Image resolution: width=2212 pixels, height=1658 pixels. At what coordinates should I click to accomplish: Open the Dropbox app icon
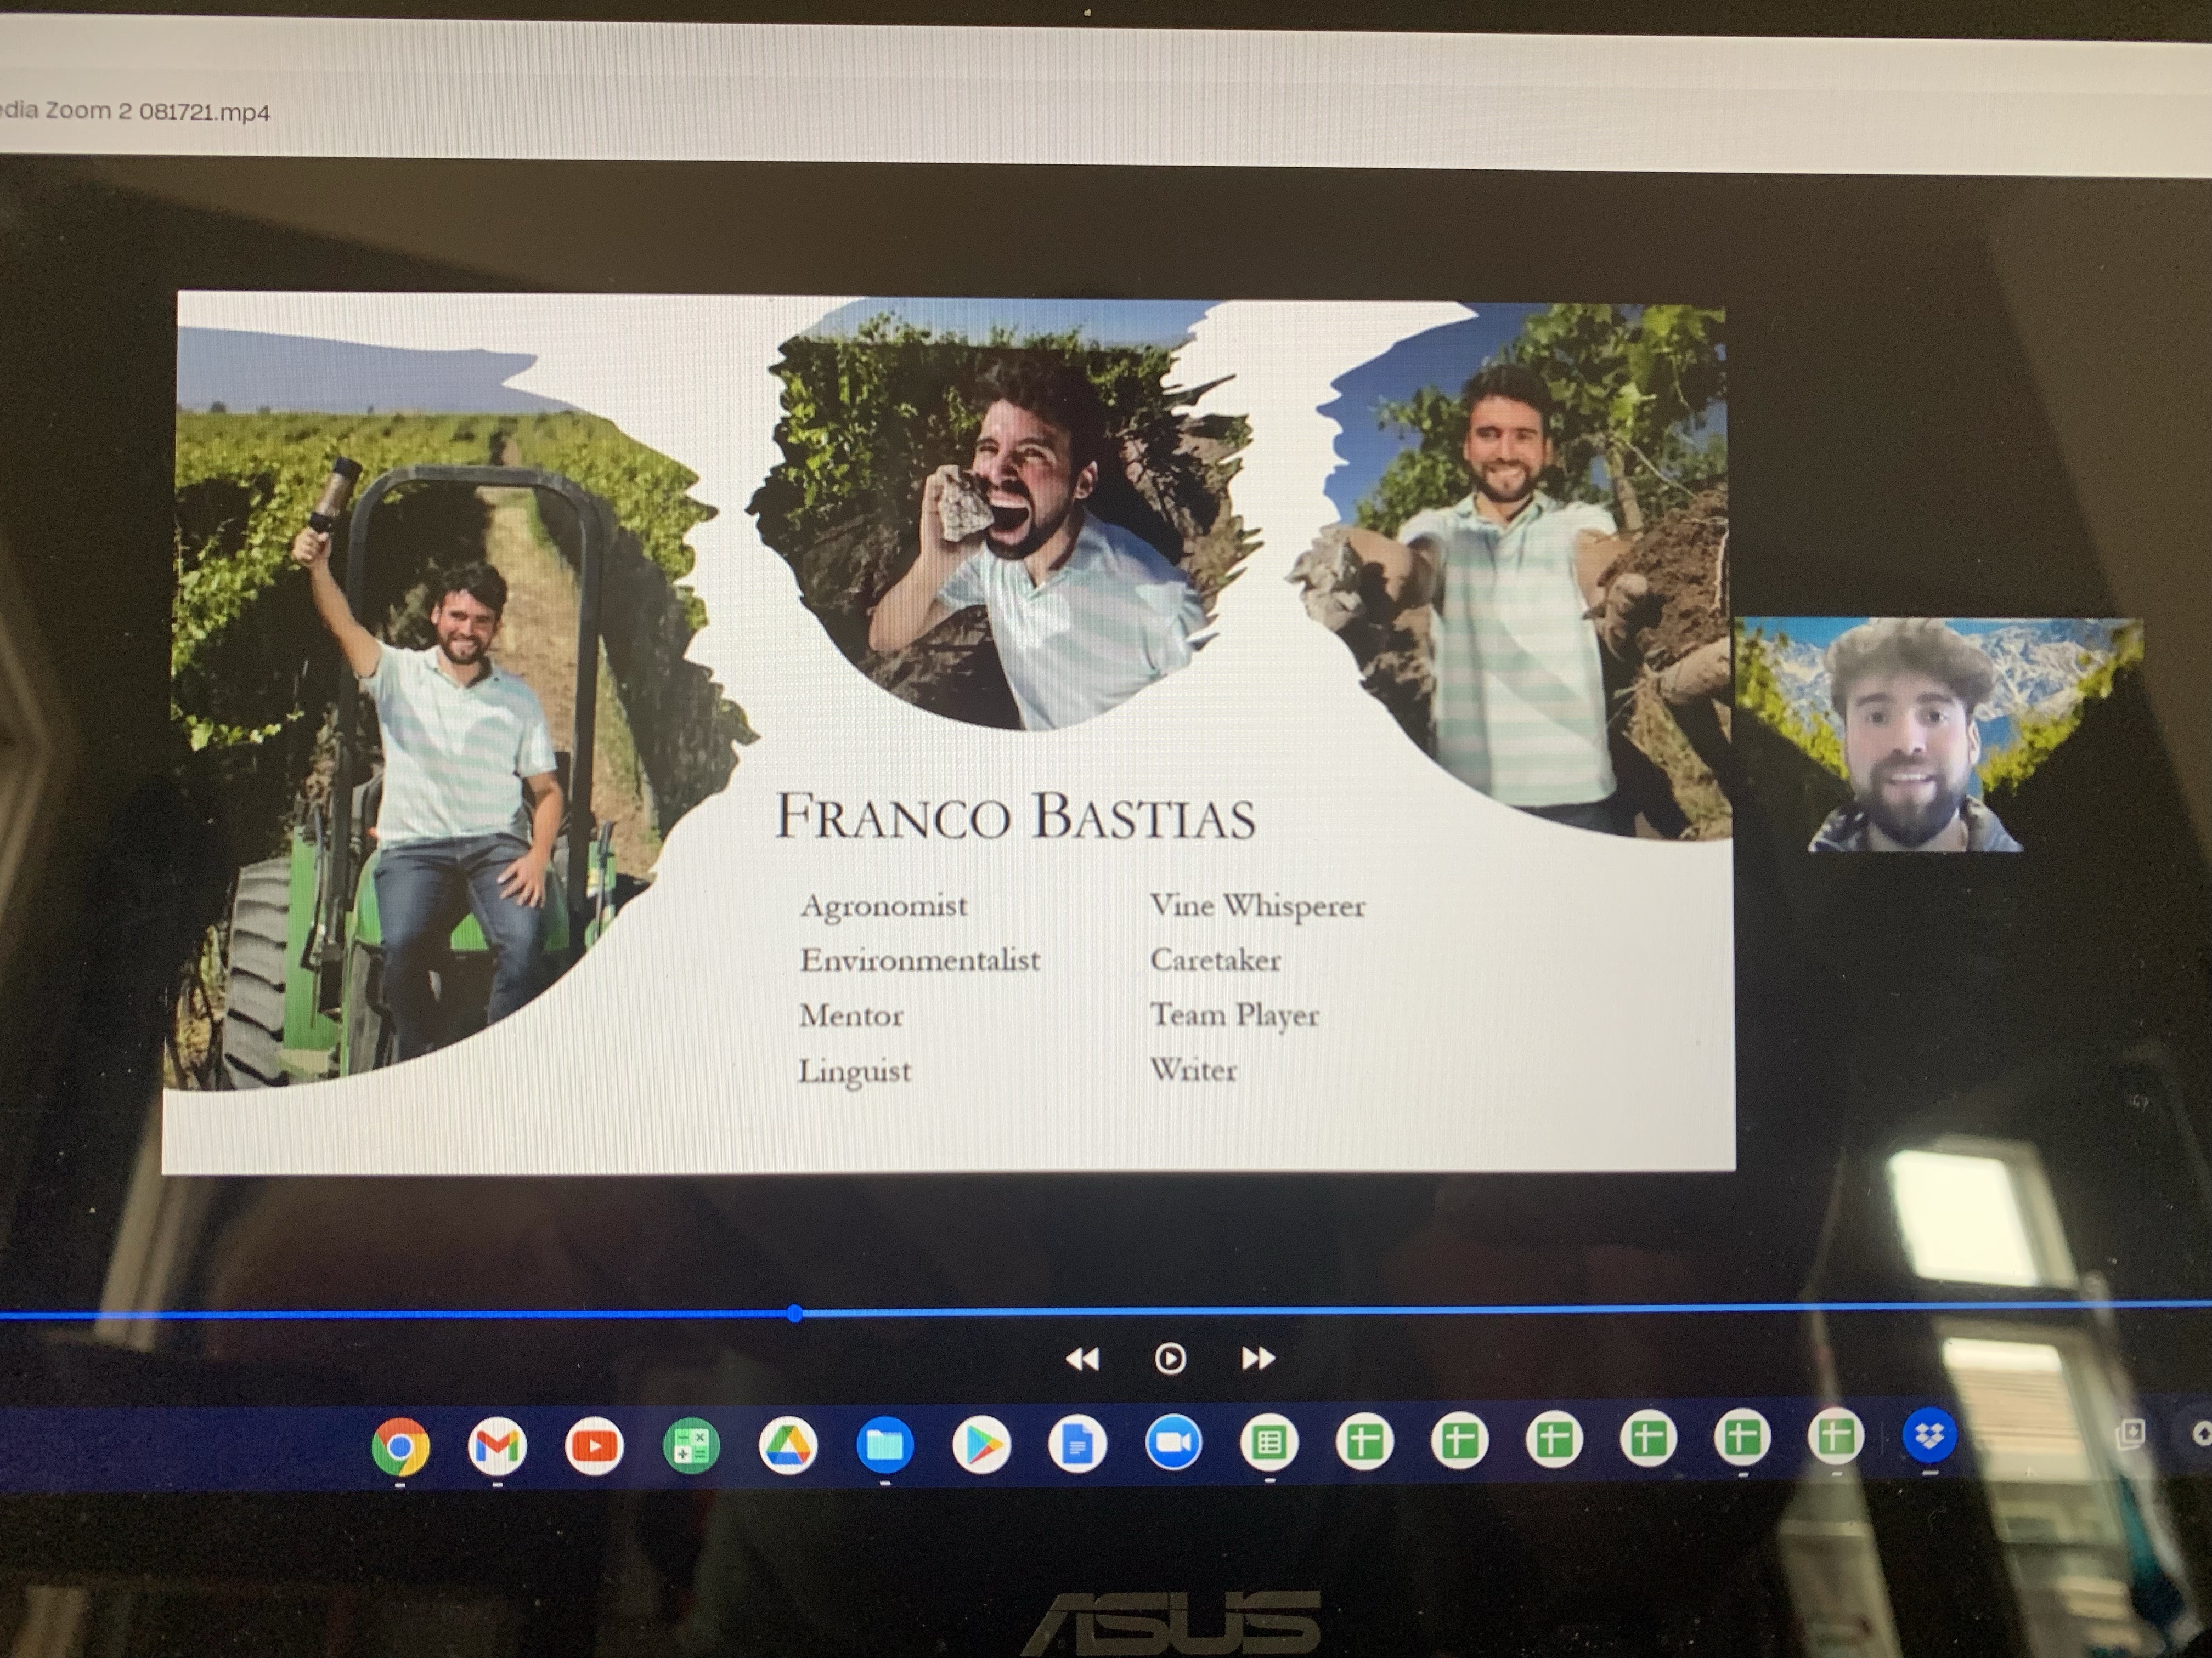1929,1436
